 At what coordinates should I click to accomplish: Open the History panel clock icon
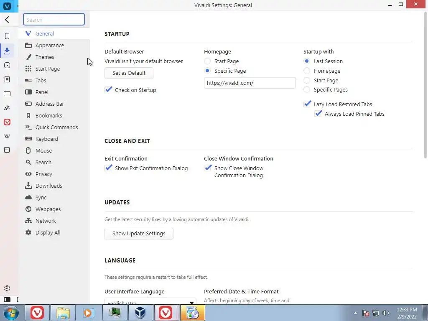[x=7, y=65]
